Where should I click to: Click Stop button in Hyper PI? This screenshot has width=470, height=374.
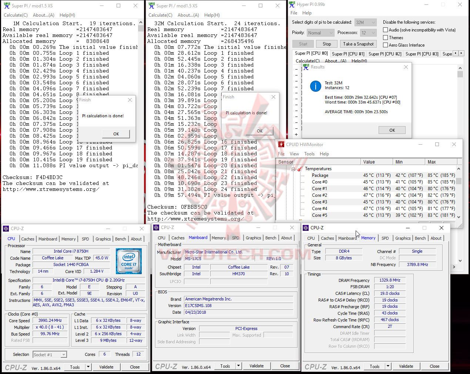click(x=327, y=44)
